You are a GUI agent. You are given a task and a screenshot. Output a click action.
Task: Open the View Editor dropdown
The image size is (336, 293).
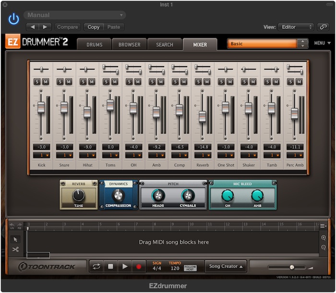(x=296, y=27)
